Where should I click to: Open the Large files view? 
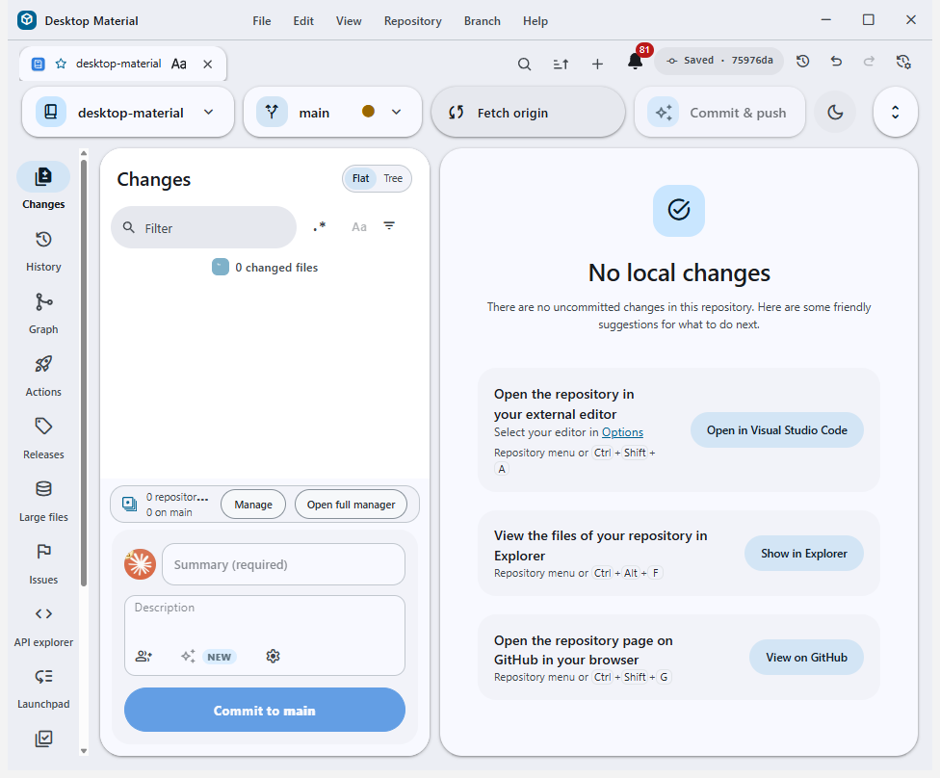pyautogui.click(x=43, y=501)
